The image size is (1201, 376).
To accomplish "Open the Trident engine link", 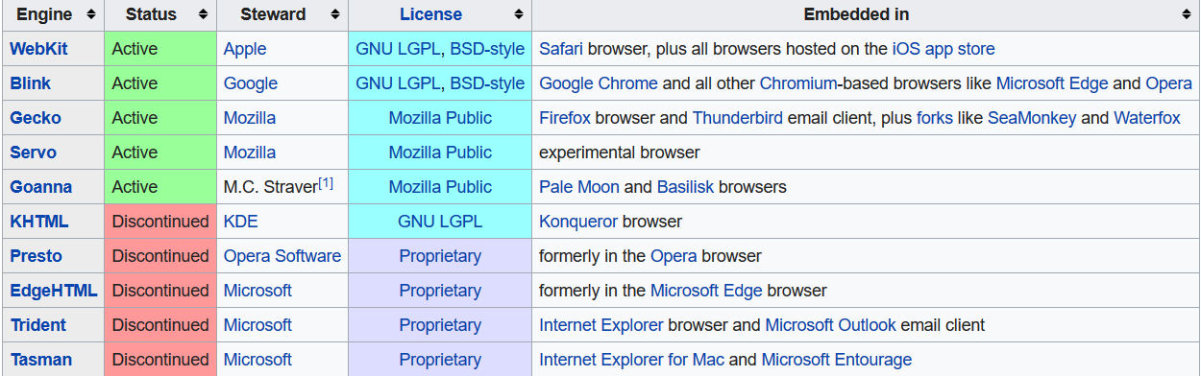I will [38, 325].
